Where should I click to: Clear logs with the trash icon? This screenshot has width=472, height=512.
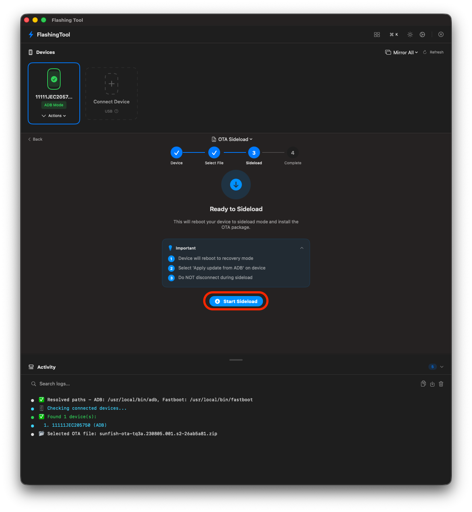coord(441,384)
